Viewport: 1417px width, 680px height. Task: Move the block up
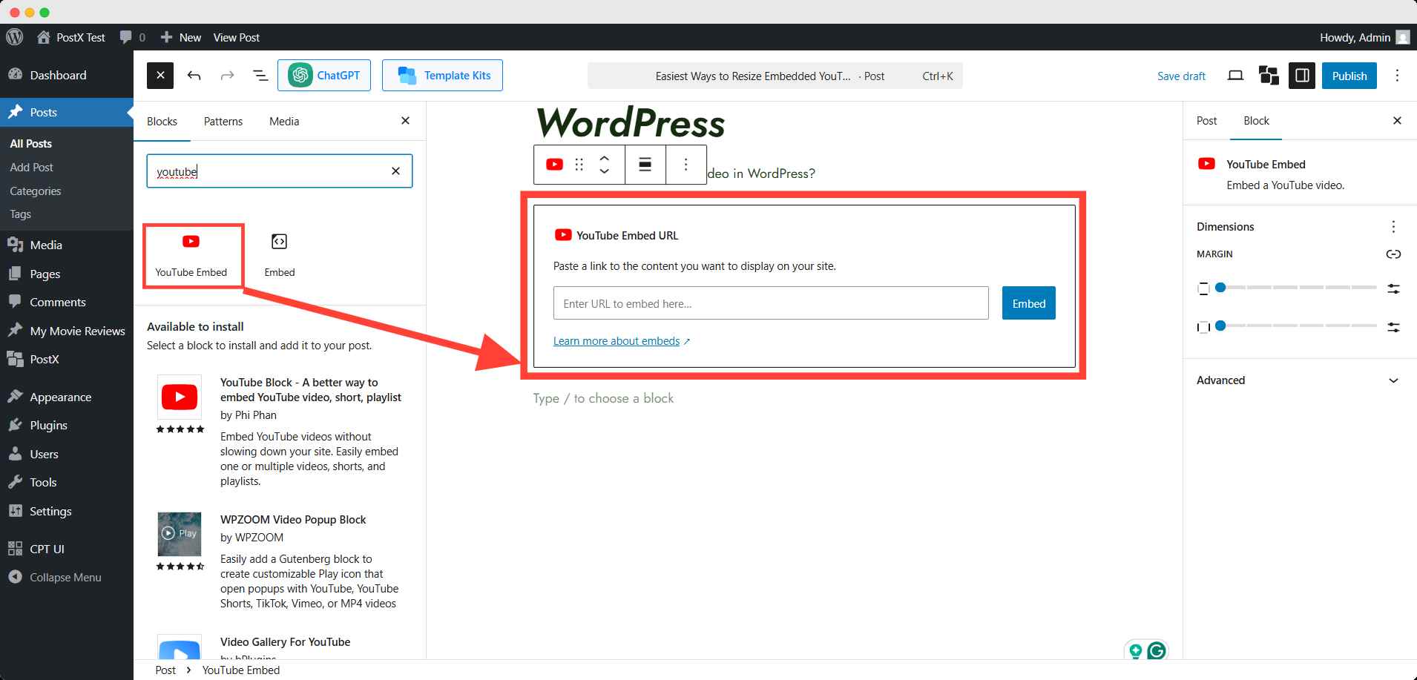(604, 158)
